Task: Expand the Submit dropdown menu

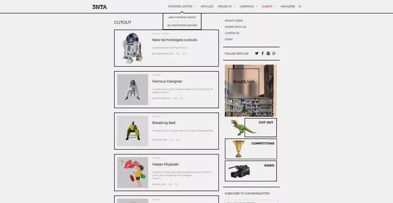Action: coord(269,6)
